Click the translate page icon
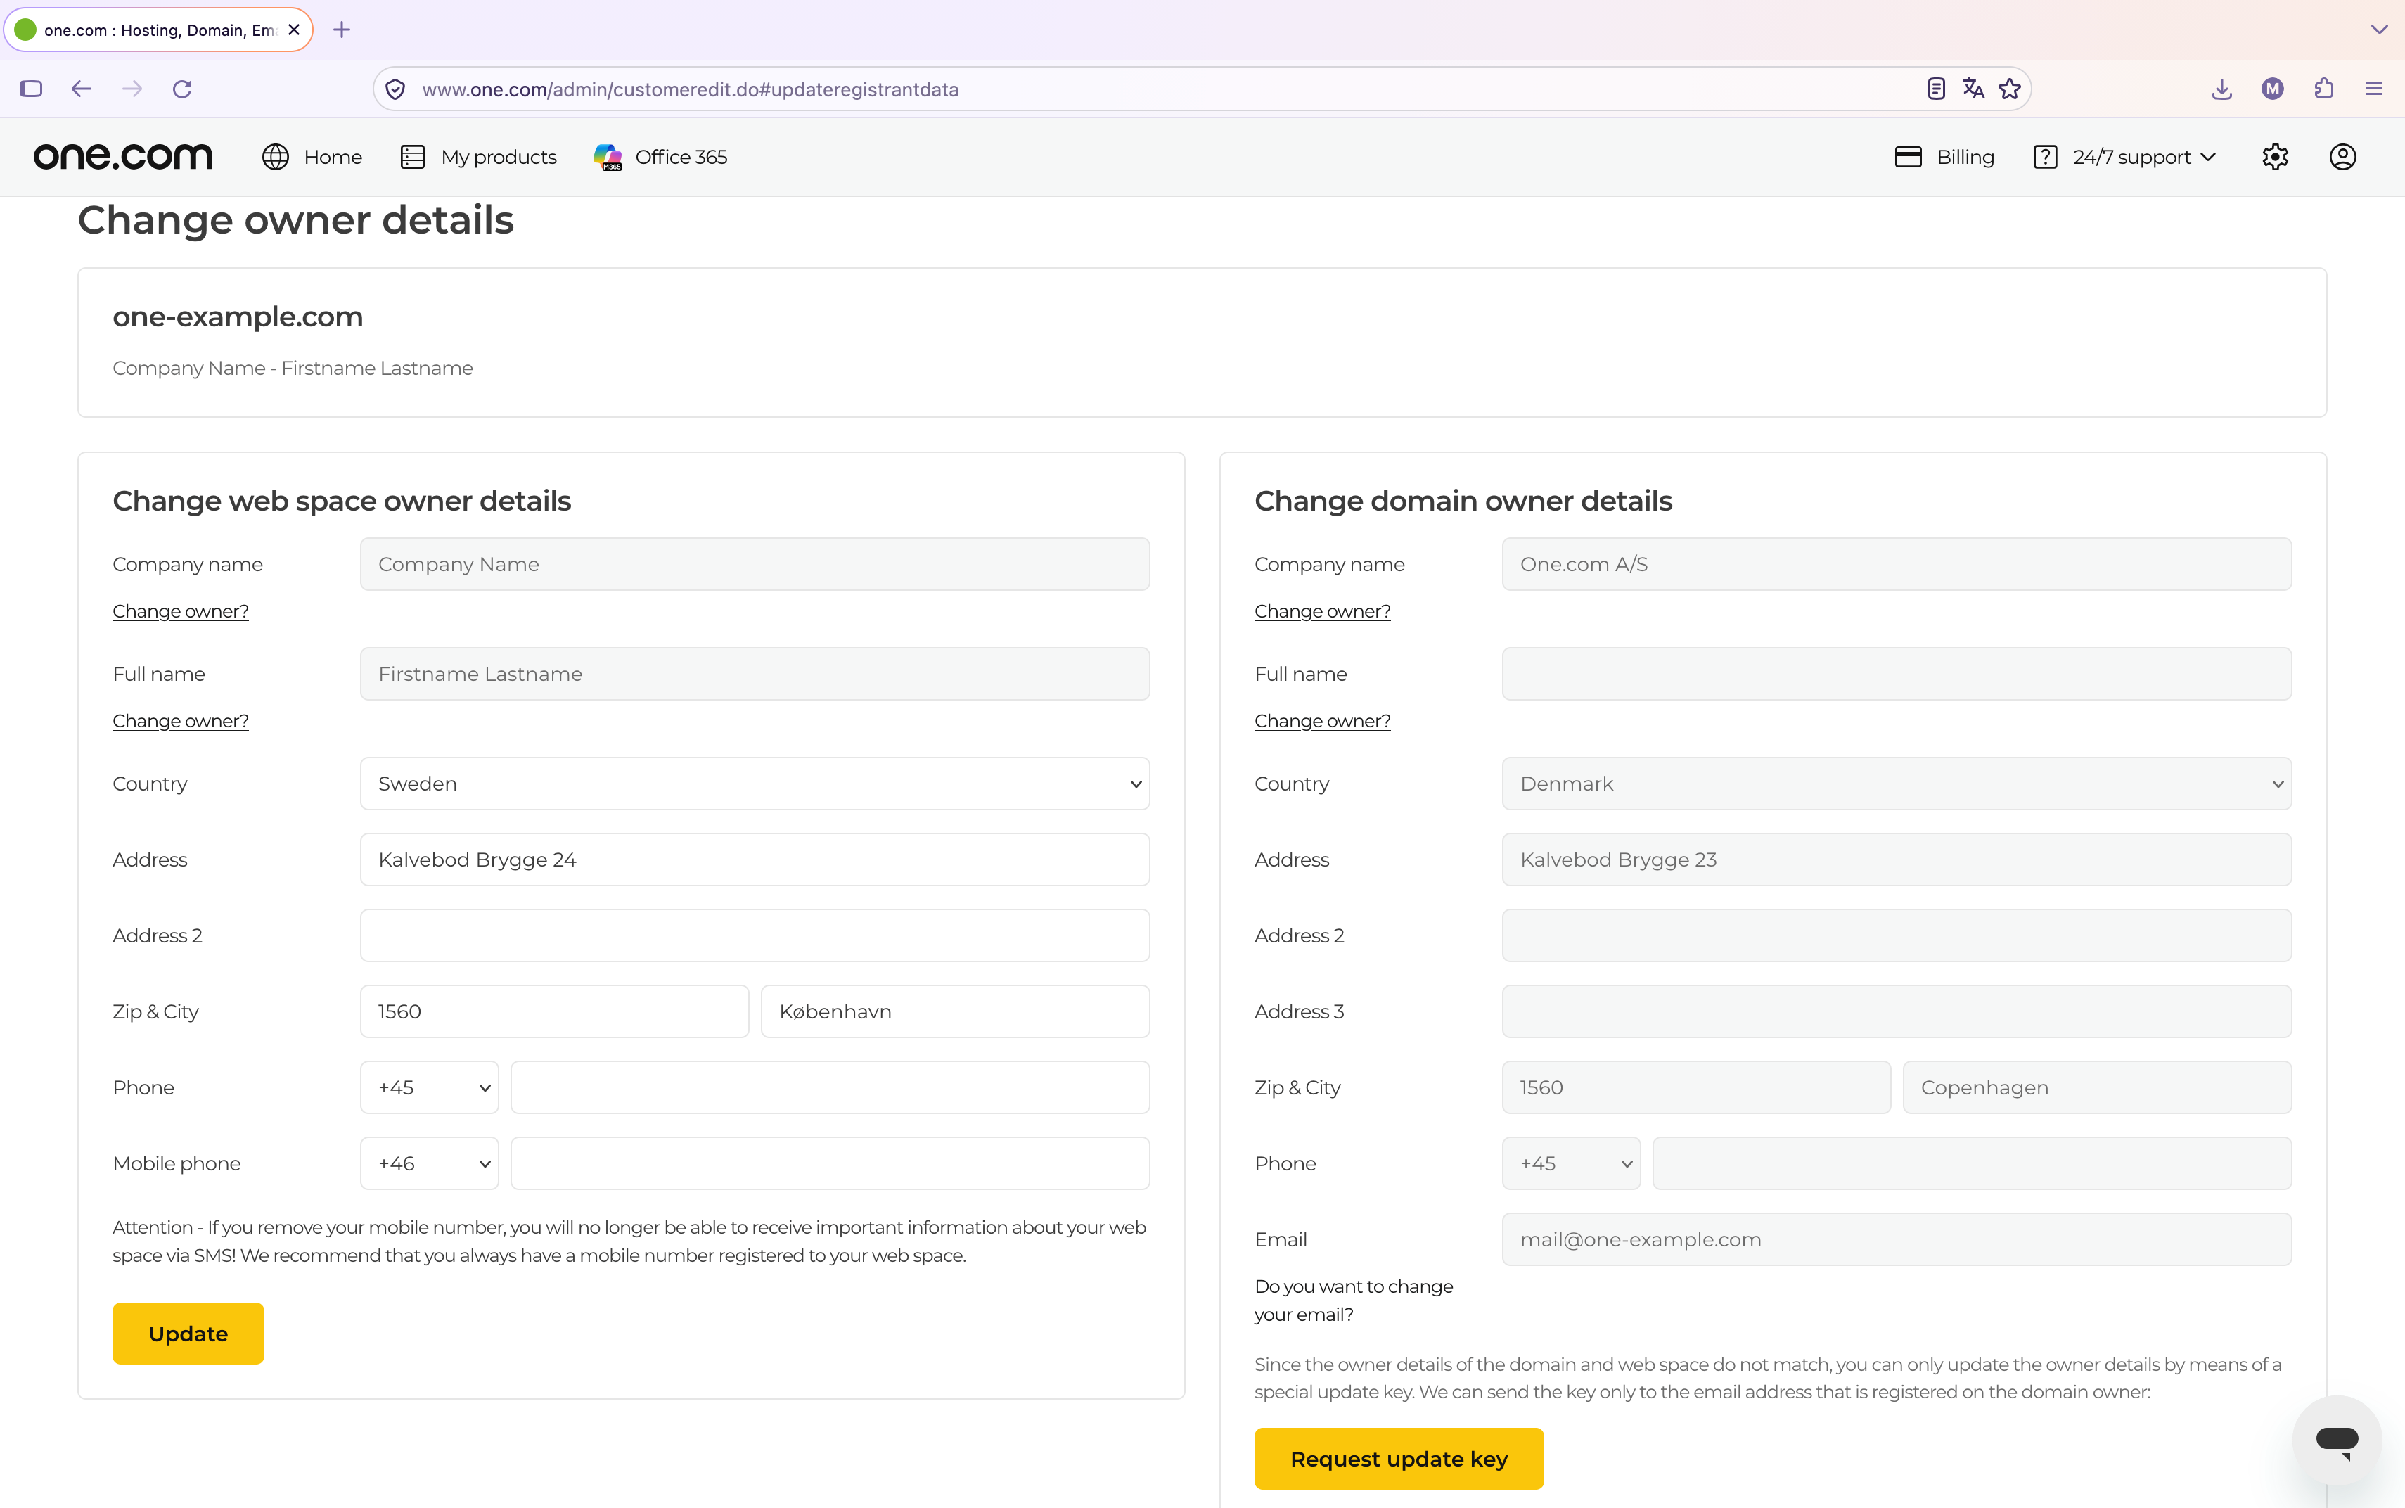The height and width of the screenshot is (1508, 2405). pyautogui.click(x=1973, y=89)
